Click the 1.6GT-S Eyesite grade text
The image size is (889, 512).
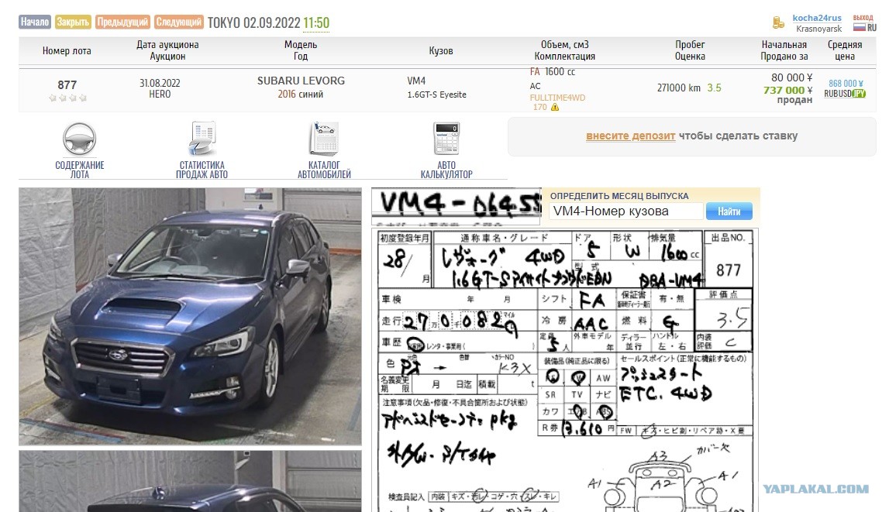click(x=436, y=94)
